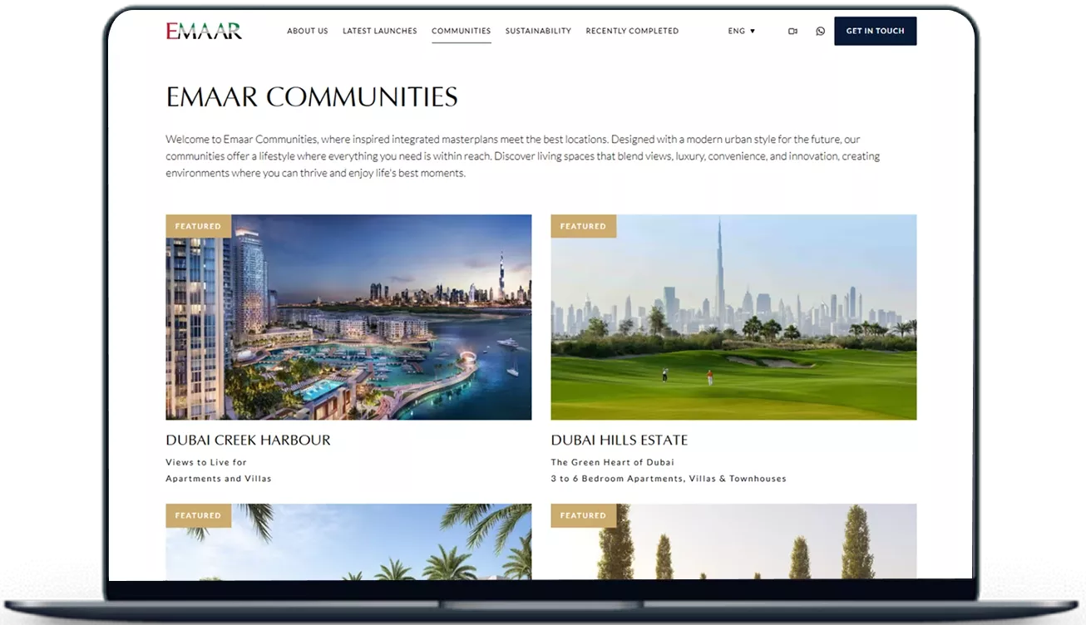Click the Dubai Creek Harbour title
The height and width of the screenshot is (625, 1086).
(x=248, y=440)
